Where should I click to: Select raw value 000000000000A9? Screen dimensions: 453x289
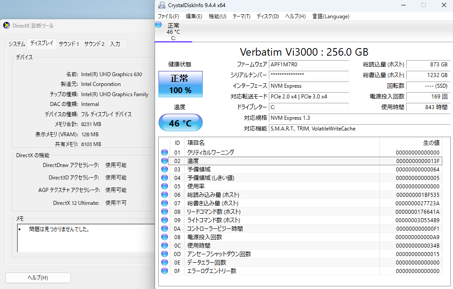pyautogui.click(x=417, y=237)
